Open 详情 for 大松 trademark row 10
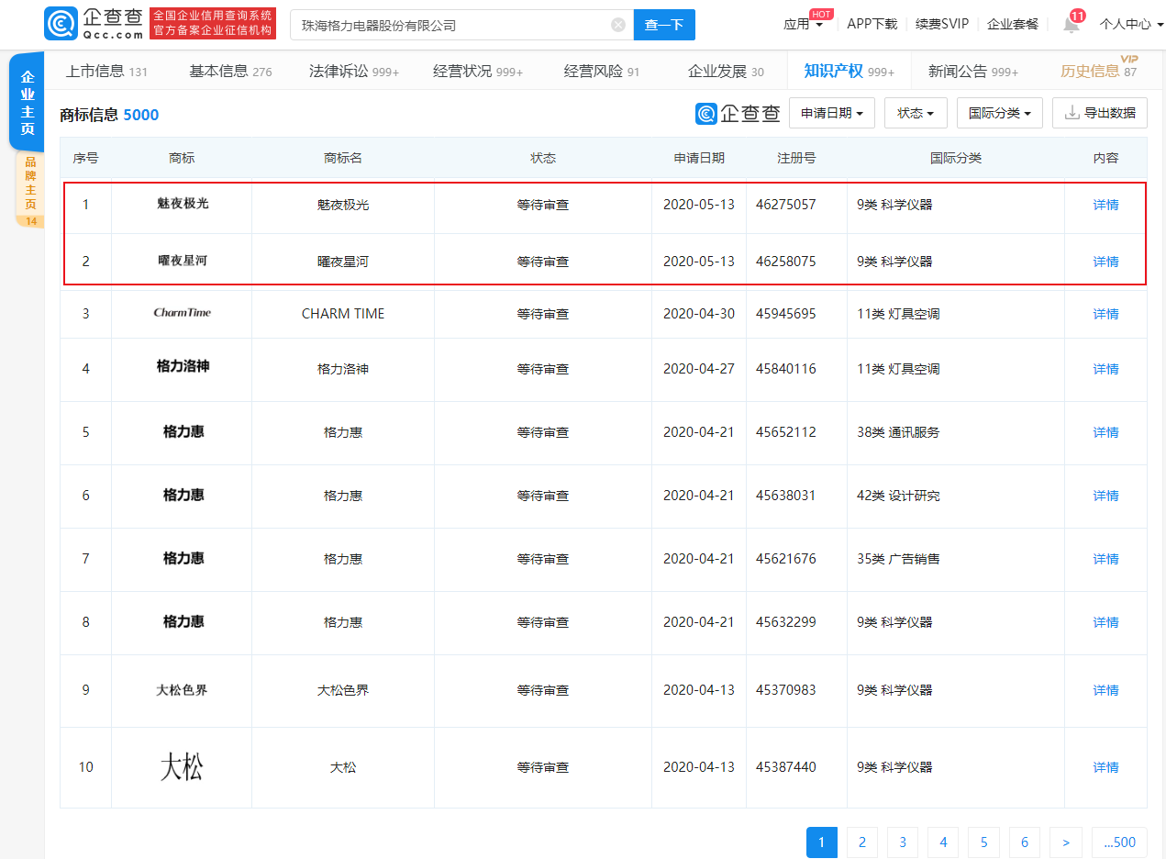The image size is (1166, 859). click(1105, 767)
